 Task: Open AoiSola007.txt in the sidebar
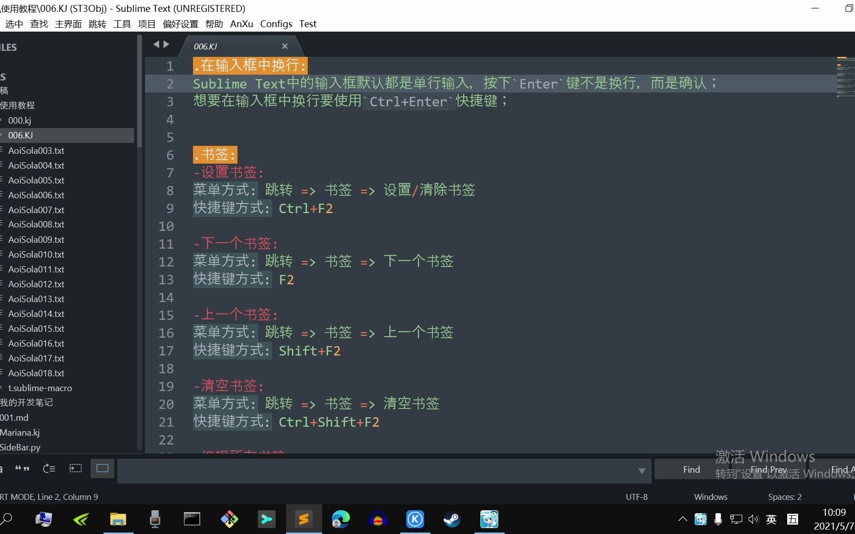pyautogui.click(x=67, y=210)
